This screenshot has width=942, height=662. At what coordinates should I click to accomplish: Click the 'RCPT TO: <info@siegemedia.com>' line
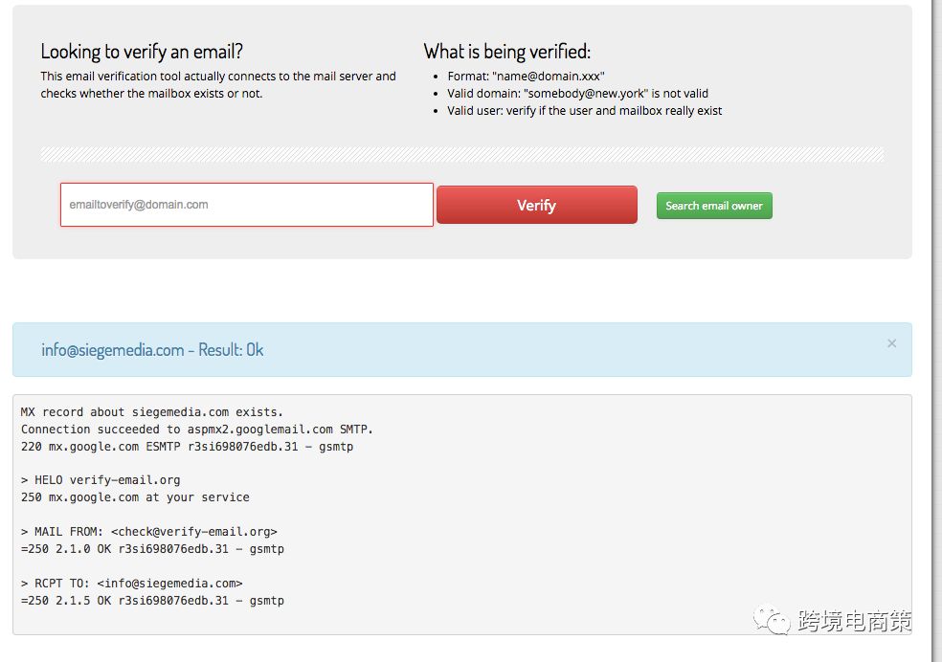click(132, 584)
